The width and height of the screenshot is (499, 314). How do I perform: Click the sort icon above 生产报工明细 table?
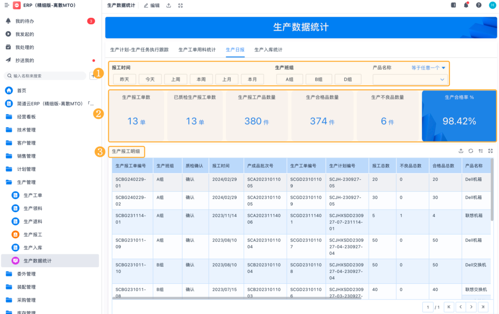481,151
